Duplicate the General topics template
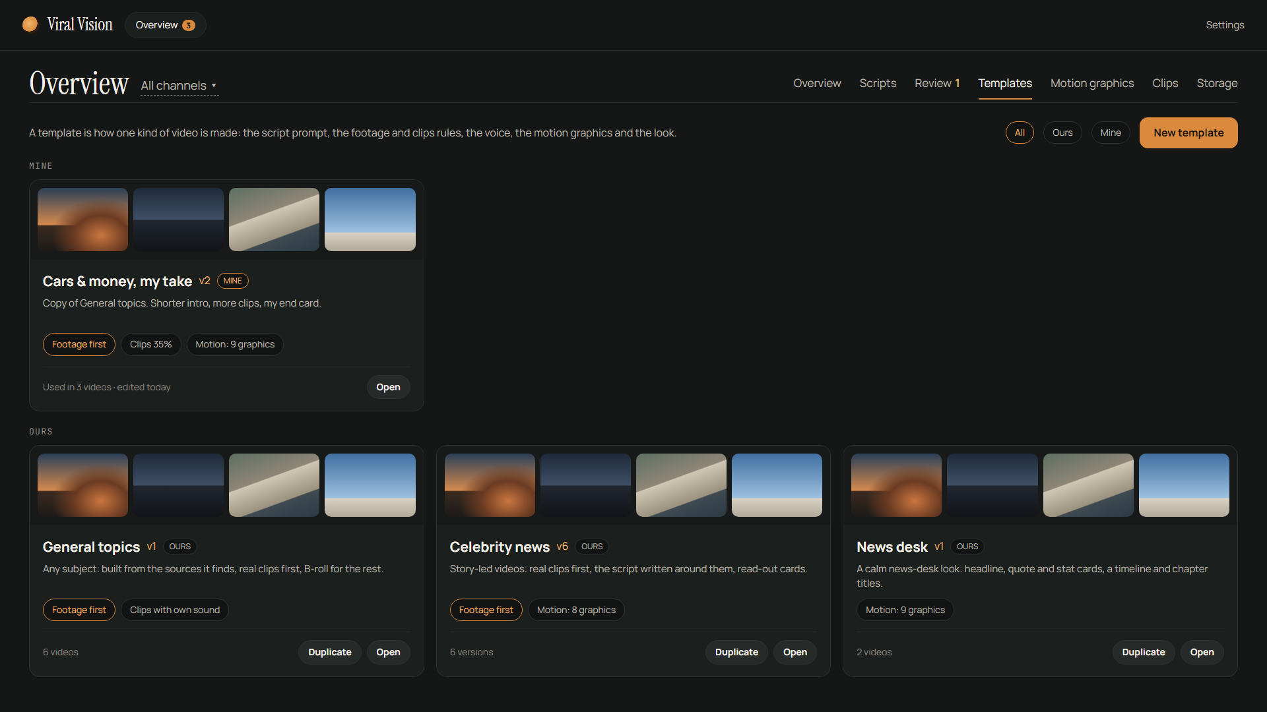The width and height of the screenshot is (1267, 712). pos(330,652)
